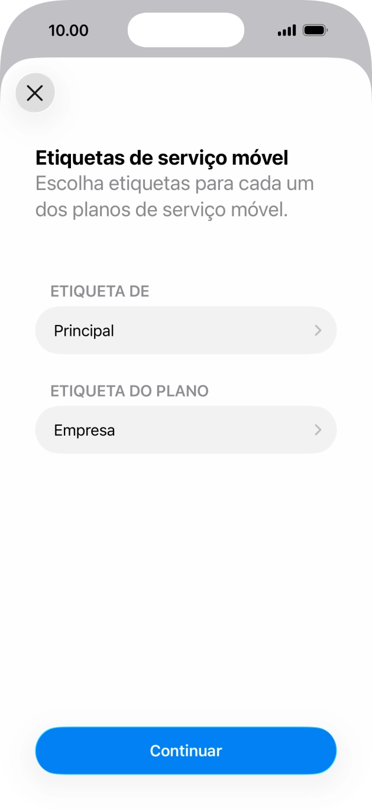The image size is (372, 810).
Task: Open the ETIQUETA DO PLANO selector row
Action: tap(186, 429)
